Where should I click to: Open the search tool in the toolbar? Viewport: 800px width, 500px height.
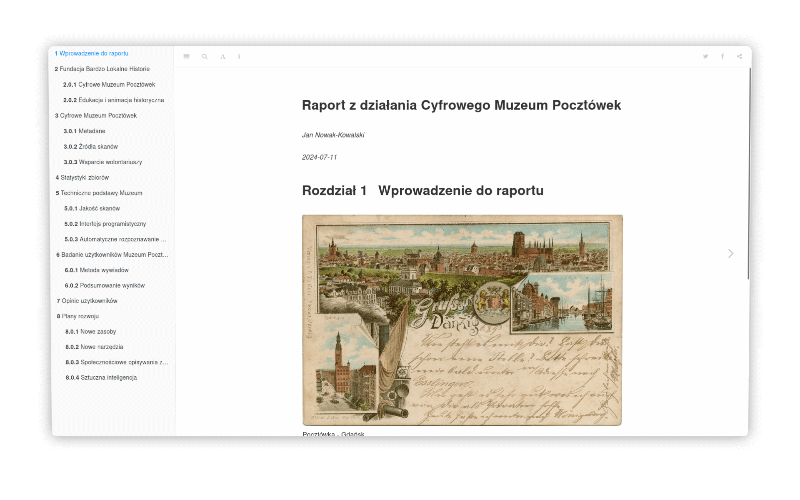205,56
